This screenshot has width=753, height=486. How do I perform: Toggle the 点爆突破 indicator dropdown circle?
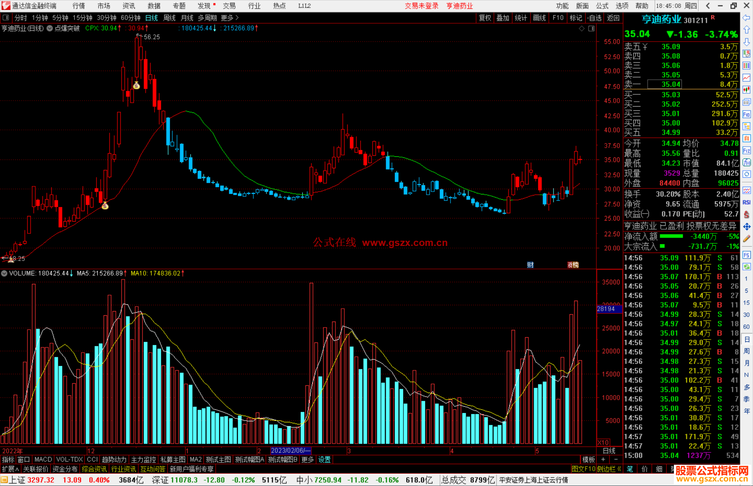[50, 28]
